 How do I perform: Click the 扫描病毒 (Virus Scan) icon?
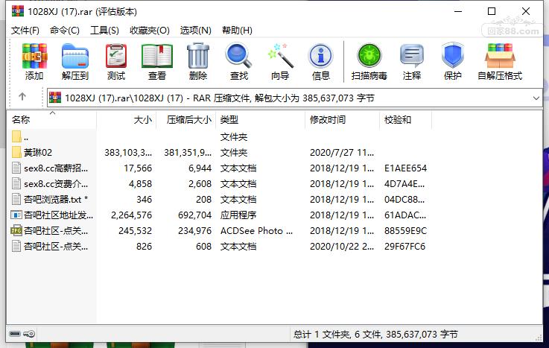(369, 56)
